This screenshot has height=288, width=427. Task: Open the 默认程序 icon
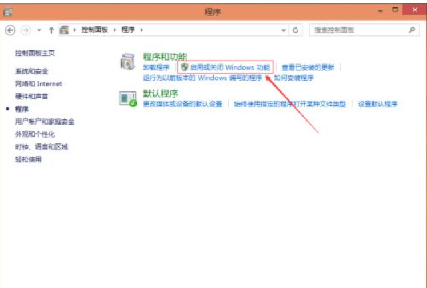[127, 98]
